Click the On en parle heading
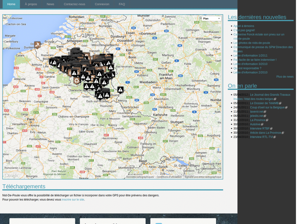This screenshot has width=299, height=224. (x=242, y=86)
